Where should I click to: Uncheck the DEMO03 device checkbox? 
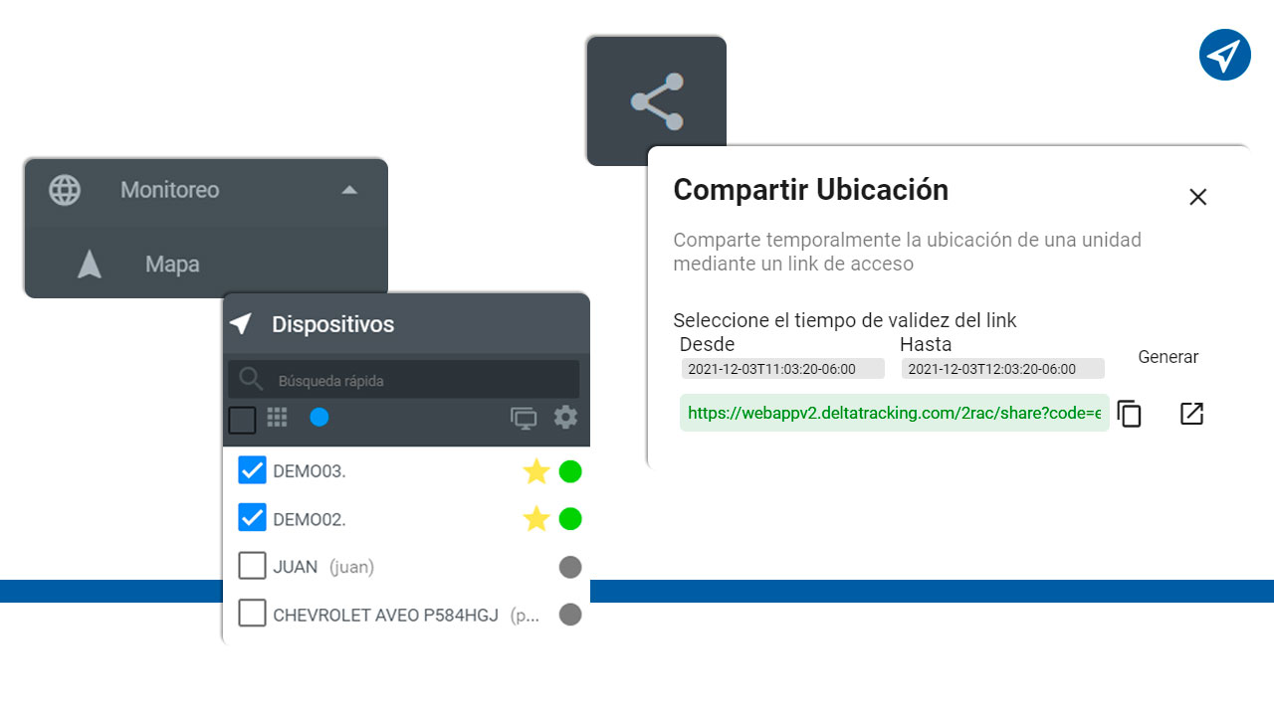252,469
